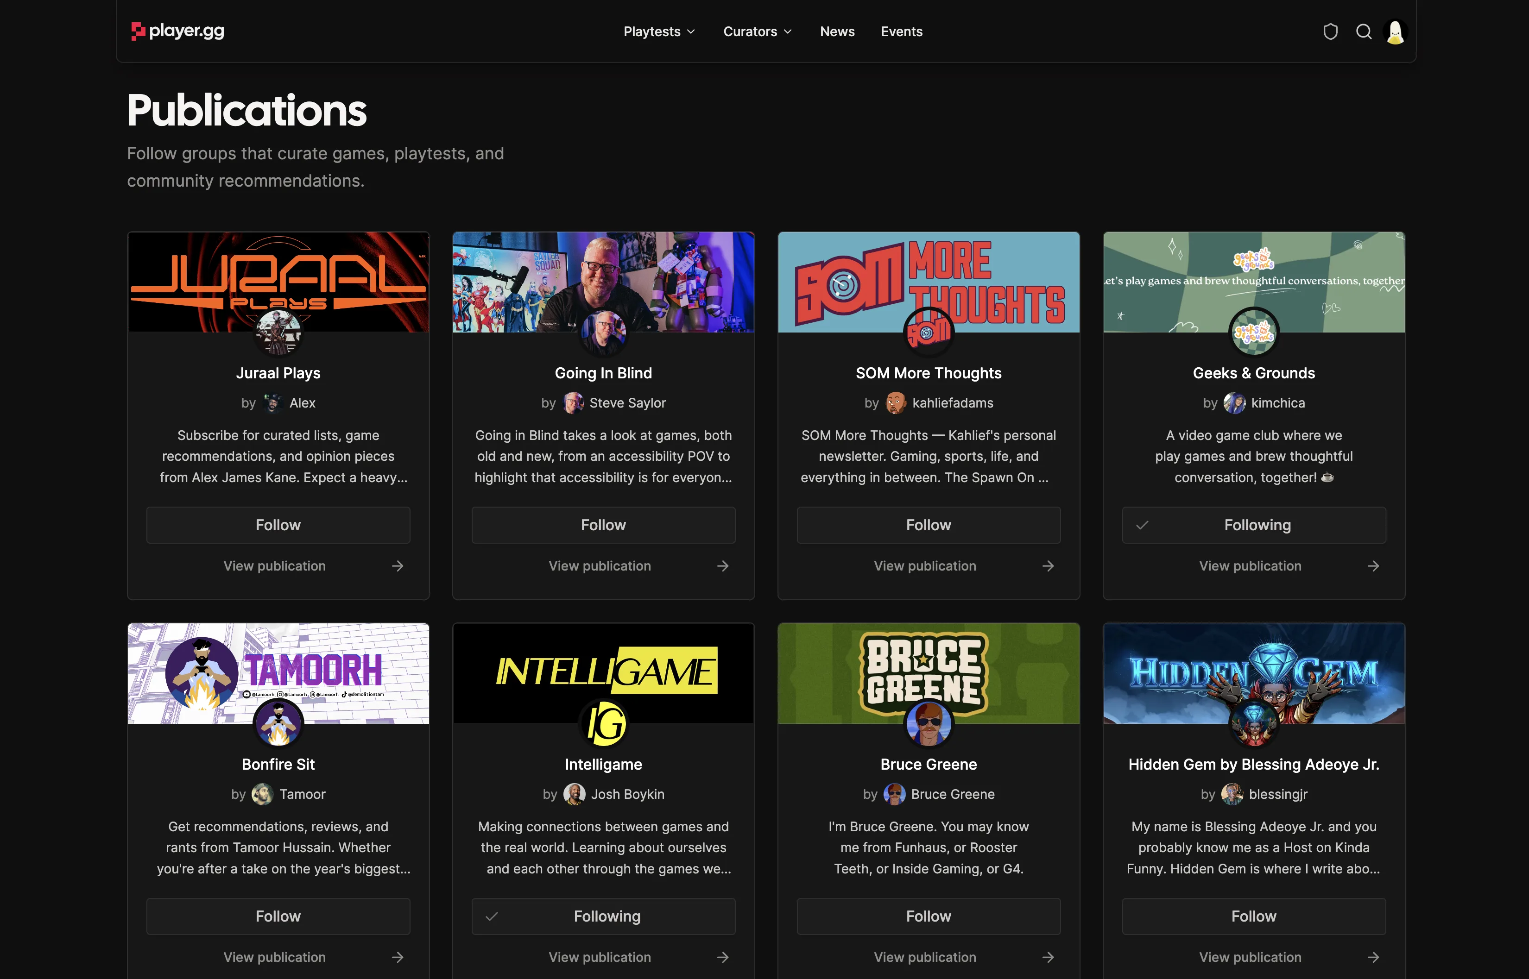The height and width of the screenshot is (979, 1529).
Task: View publication for SOM More Thoughts
Action: tap(928, 566)
